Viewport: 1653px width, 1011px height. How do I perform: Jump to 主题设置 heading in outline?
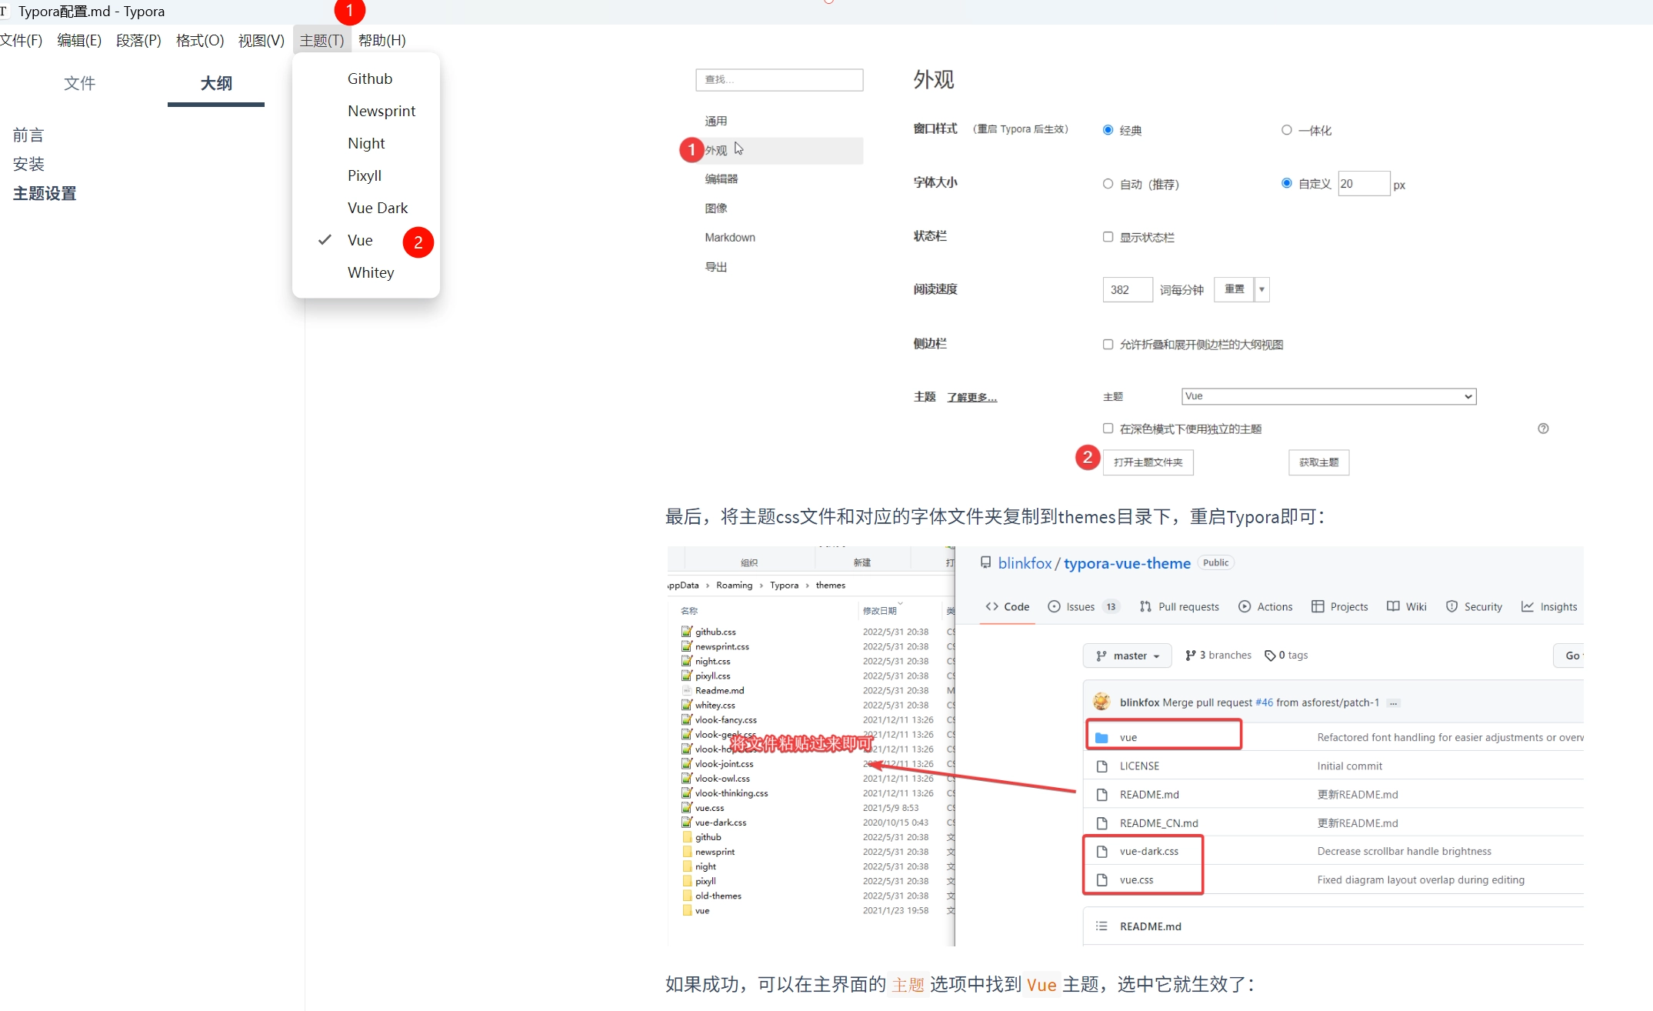tap(45, 193)
